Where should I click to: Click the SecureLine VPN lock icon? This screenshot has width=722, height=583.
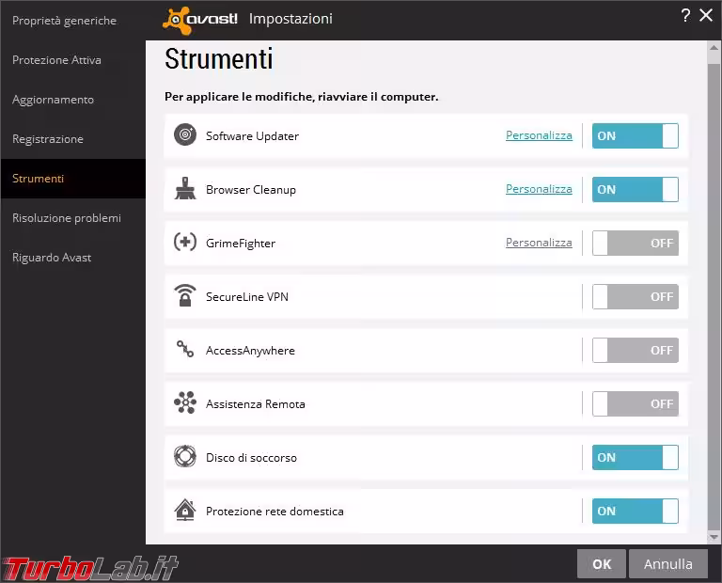(x=185, y=296)
